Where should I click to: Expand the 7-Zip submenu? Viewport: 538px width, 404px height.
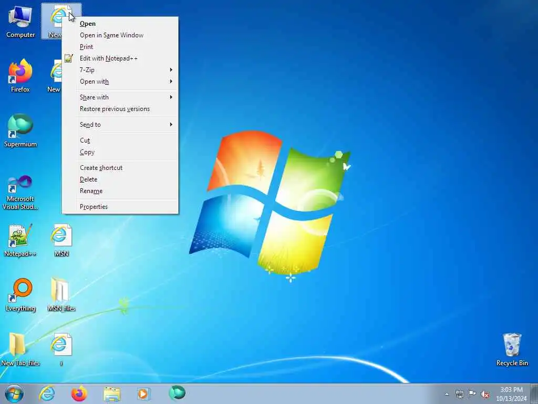(x=120, y=70)
